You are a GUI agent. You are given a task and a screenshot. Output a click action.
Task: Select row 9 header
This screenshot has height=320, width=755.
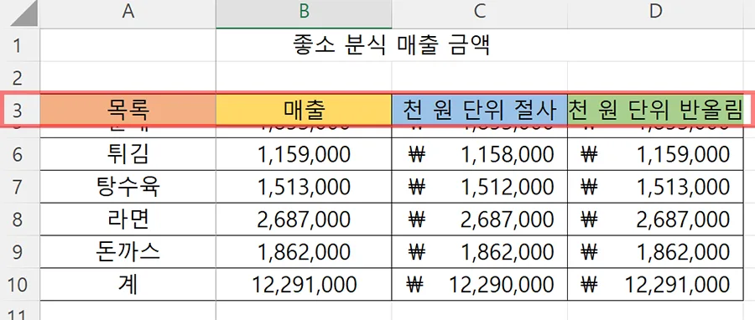[x=19, y=252]
